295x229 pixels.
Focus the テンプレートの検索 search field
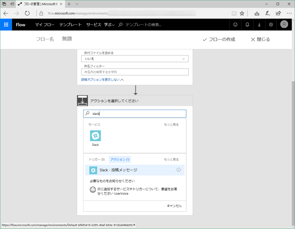[x=143, y=25]
